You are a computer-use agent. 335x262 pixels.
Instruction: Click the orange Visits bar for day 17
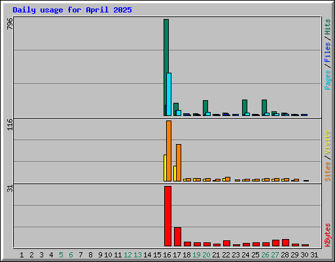tap(179, 162)
